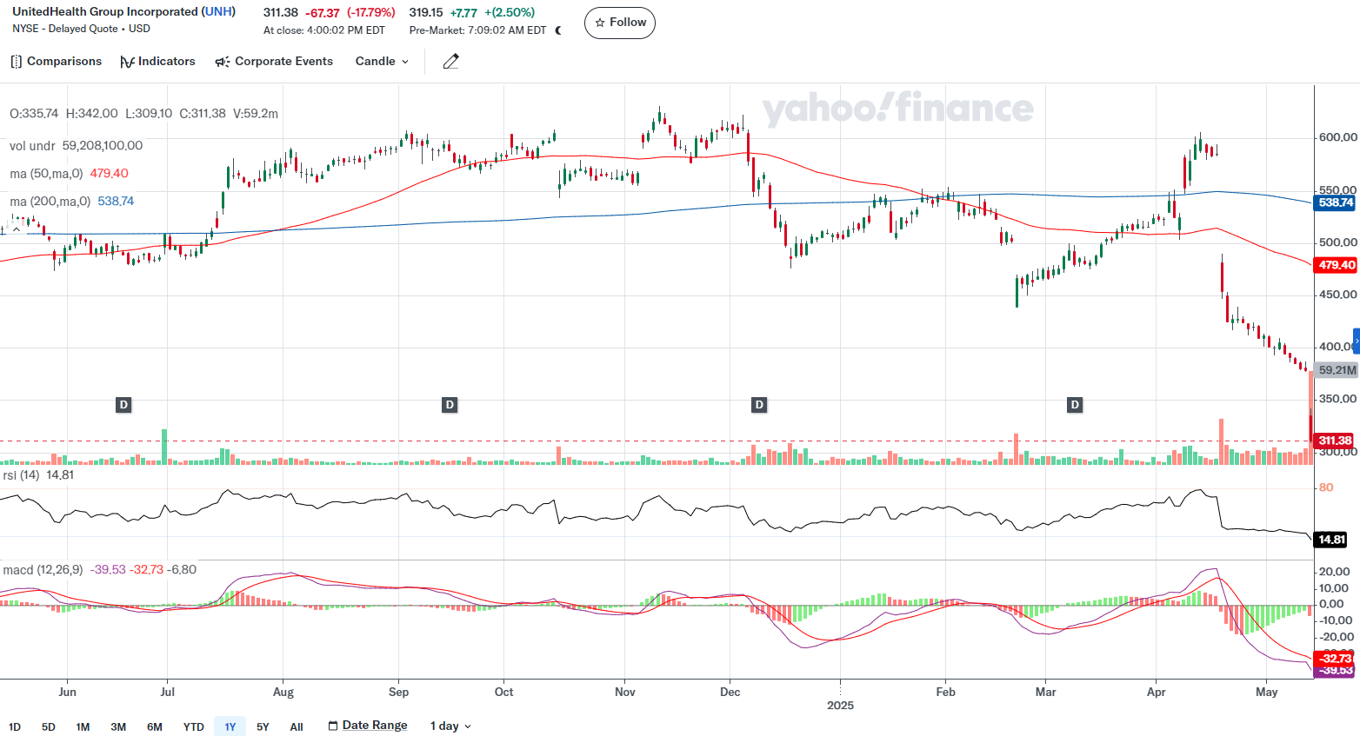Select the 1M range
Viewport: 1360px width, 736px height.
pos(83,727)
